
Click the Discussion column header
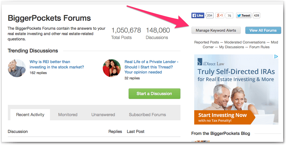click(18, 132)
